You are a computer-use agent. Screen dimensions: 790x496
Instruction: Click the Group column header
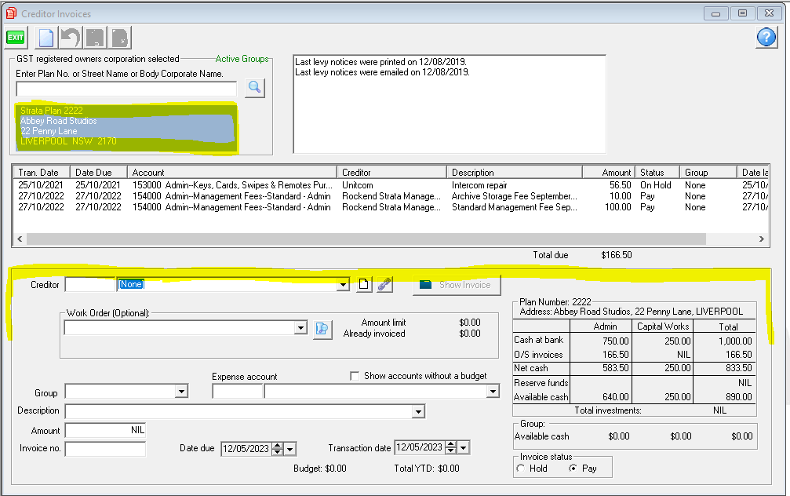pos(708,173)
